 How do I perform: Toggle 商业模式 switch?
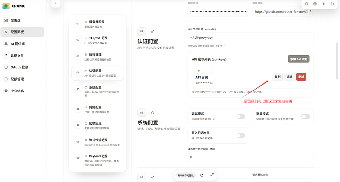[306, 117]
